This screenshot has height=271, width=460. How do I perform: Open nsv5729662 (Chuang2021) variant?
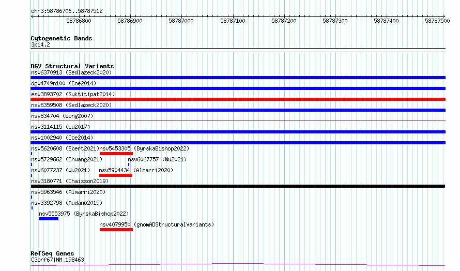coord(67,159)
